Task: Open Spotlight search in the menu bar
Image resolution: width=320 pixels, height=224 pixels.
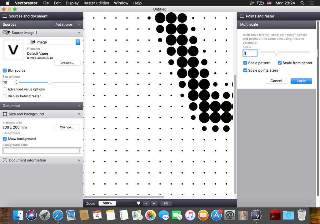Action: coord(302,3)
